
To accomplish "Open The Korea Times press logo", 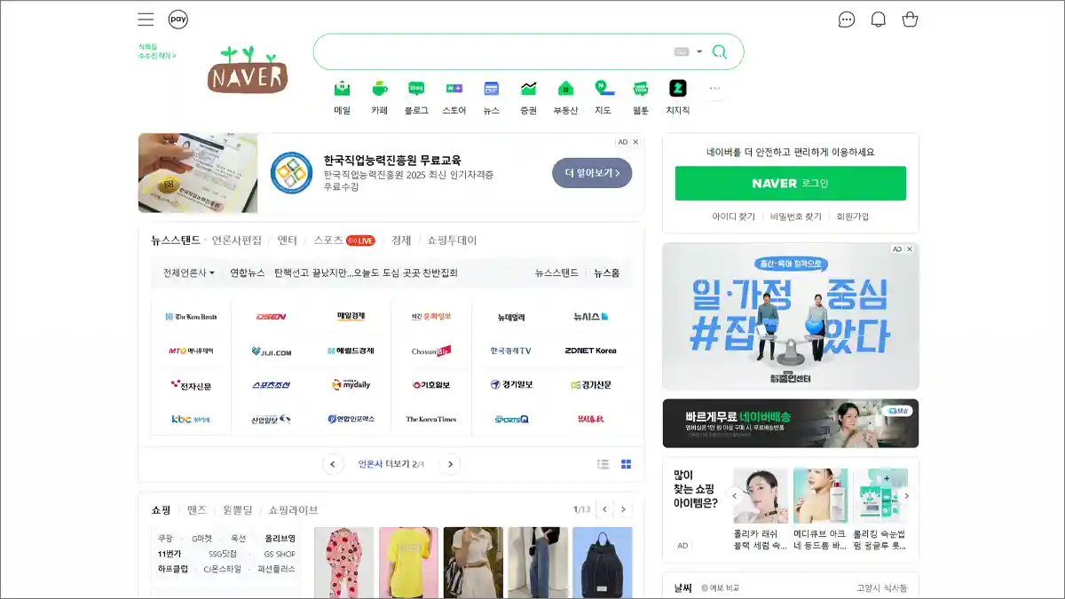I will 431,419.
